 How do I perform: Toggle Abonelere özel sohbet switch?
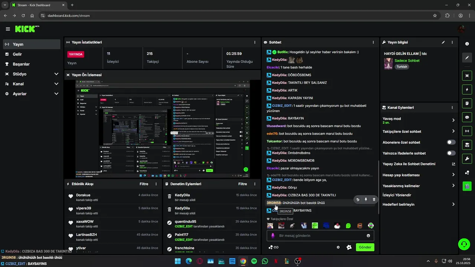pos(451,142)
